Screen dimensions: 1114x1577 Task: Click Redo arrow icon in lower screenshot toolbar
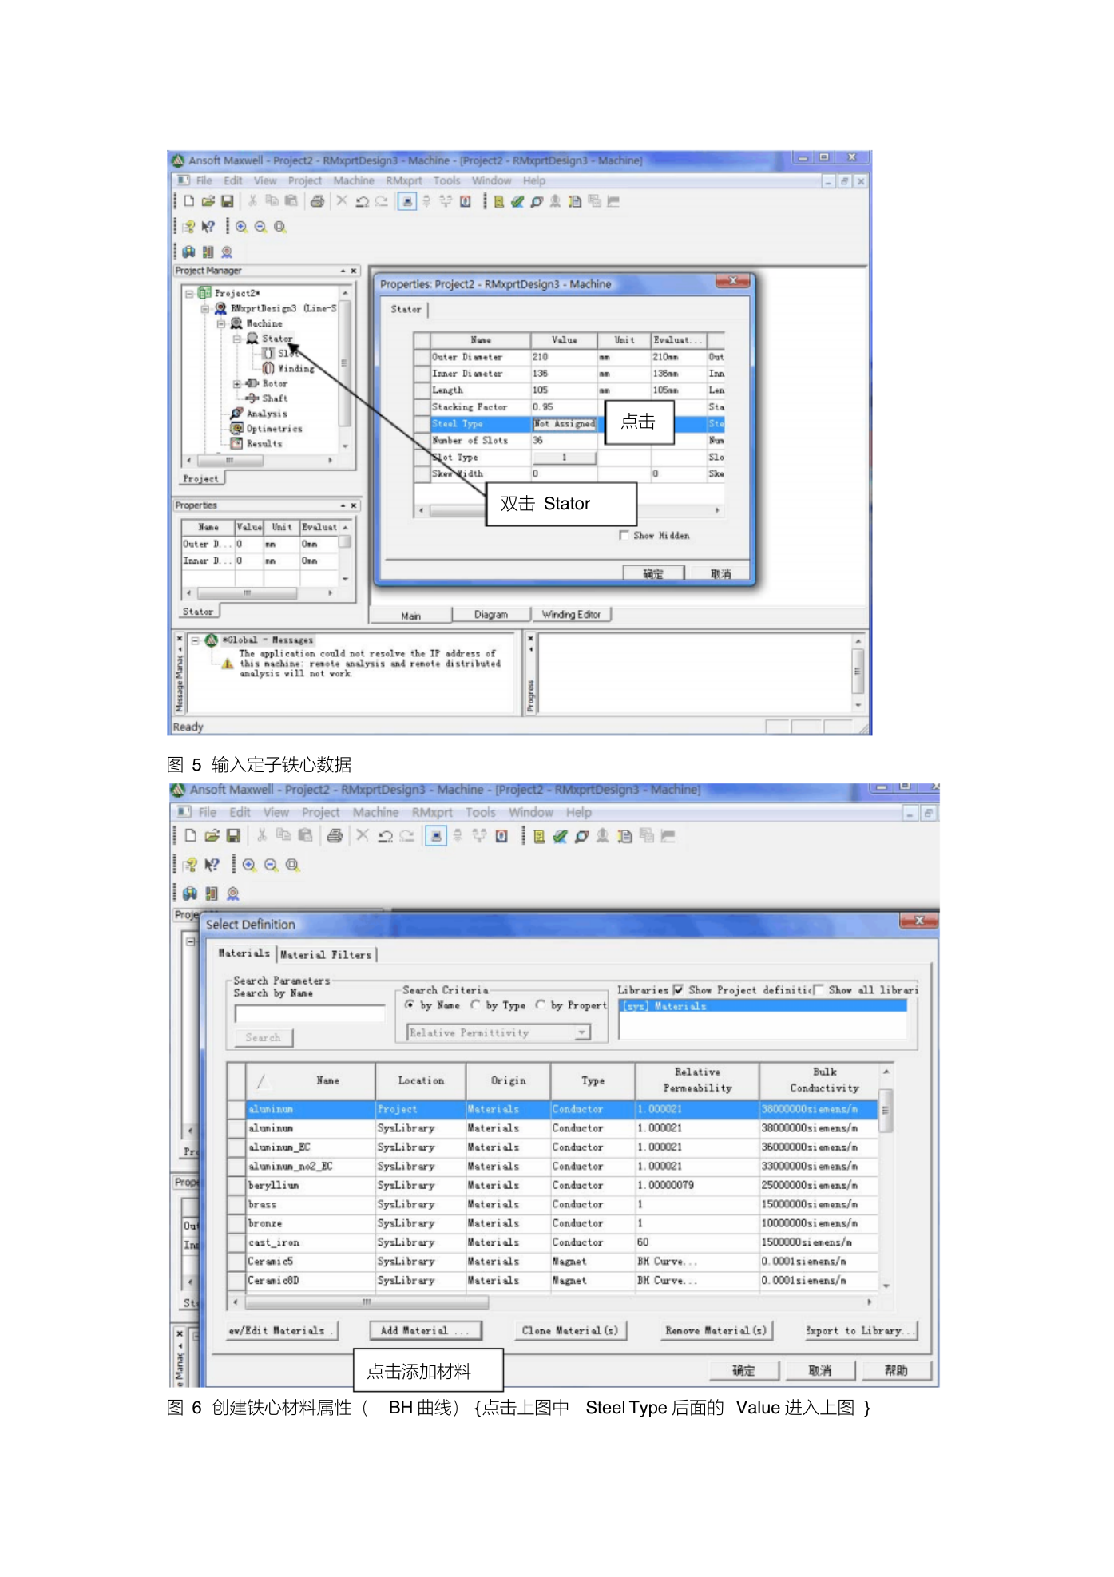click(406, 835)
